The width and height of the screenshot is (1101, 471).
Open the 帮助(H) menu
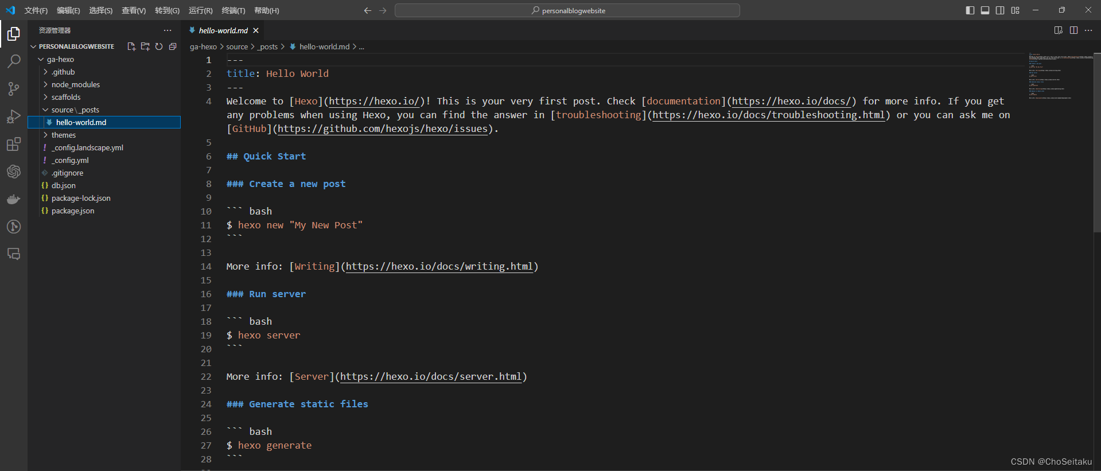(267, 10)
